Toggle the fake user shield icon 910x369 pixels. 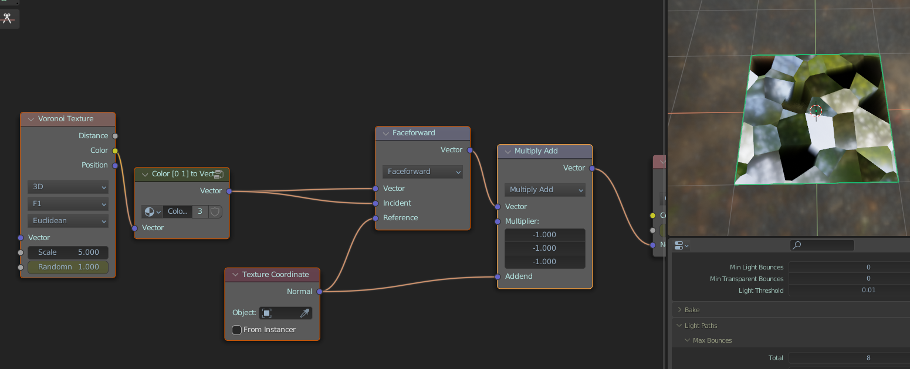click(x=215, y=211)
